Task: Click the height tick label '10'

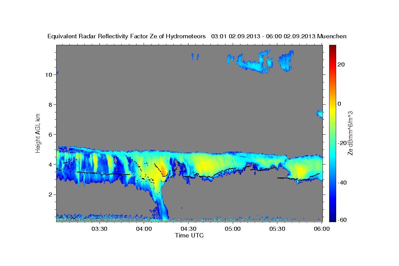Action: point(49,75)
